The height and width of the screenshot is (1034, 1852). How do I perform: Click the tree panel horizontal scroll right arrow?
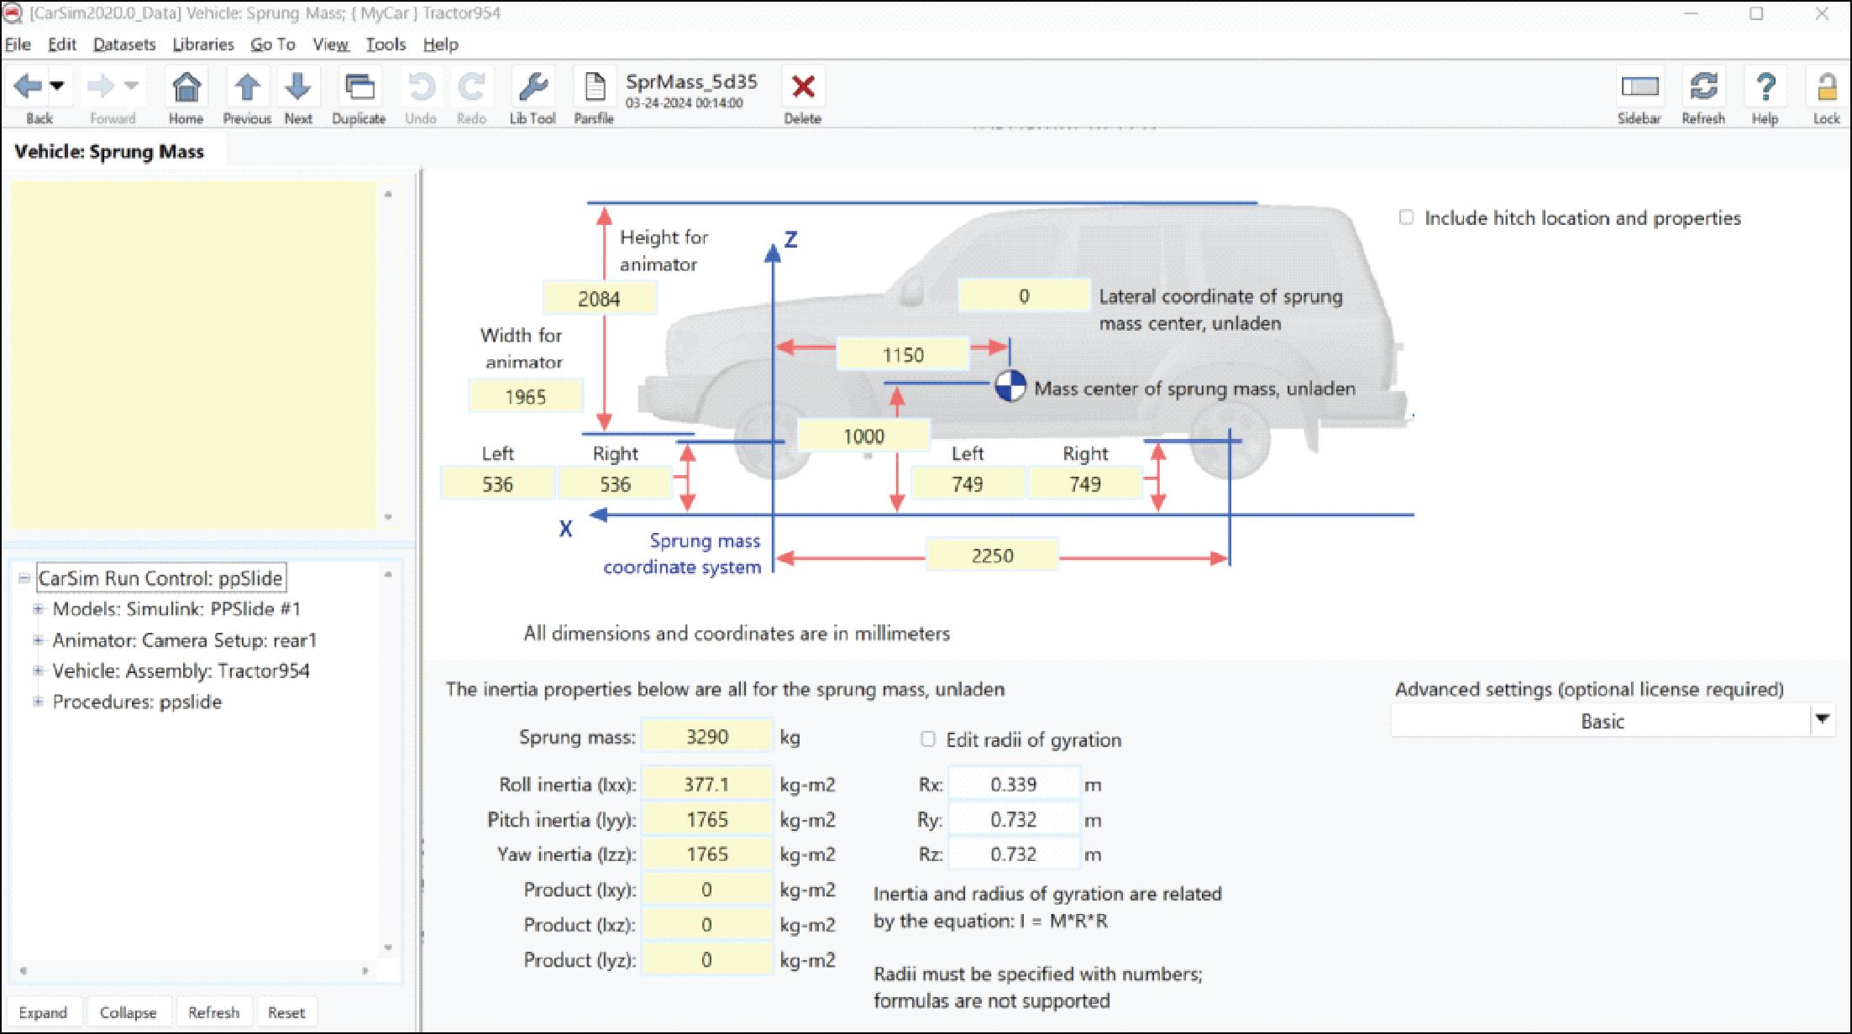coord(365,970)
